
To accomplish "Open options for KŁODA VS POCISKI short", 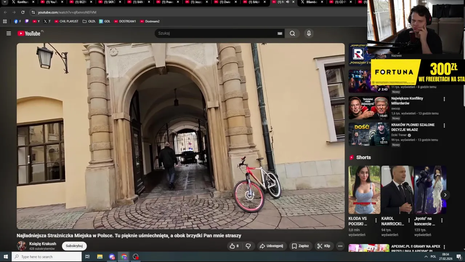I will pos(376,221).
